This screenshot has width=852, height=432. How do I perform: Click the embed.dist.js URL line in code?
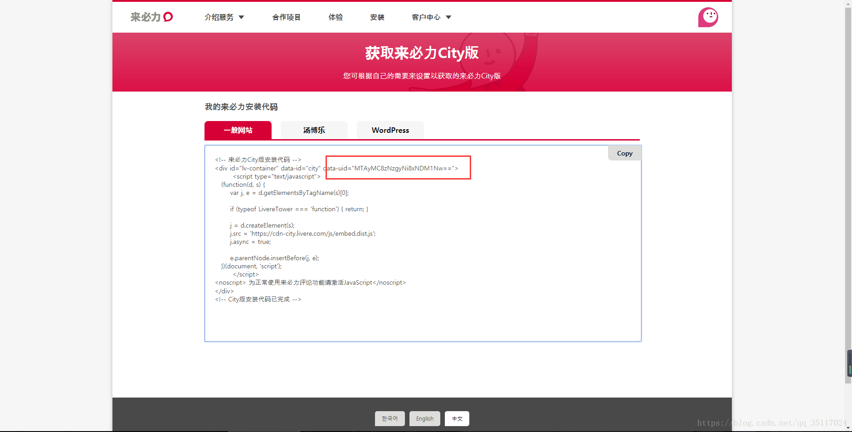[302, 233]
